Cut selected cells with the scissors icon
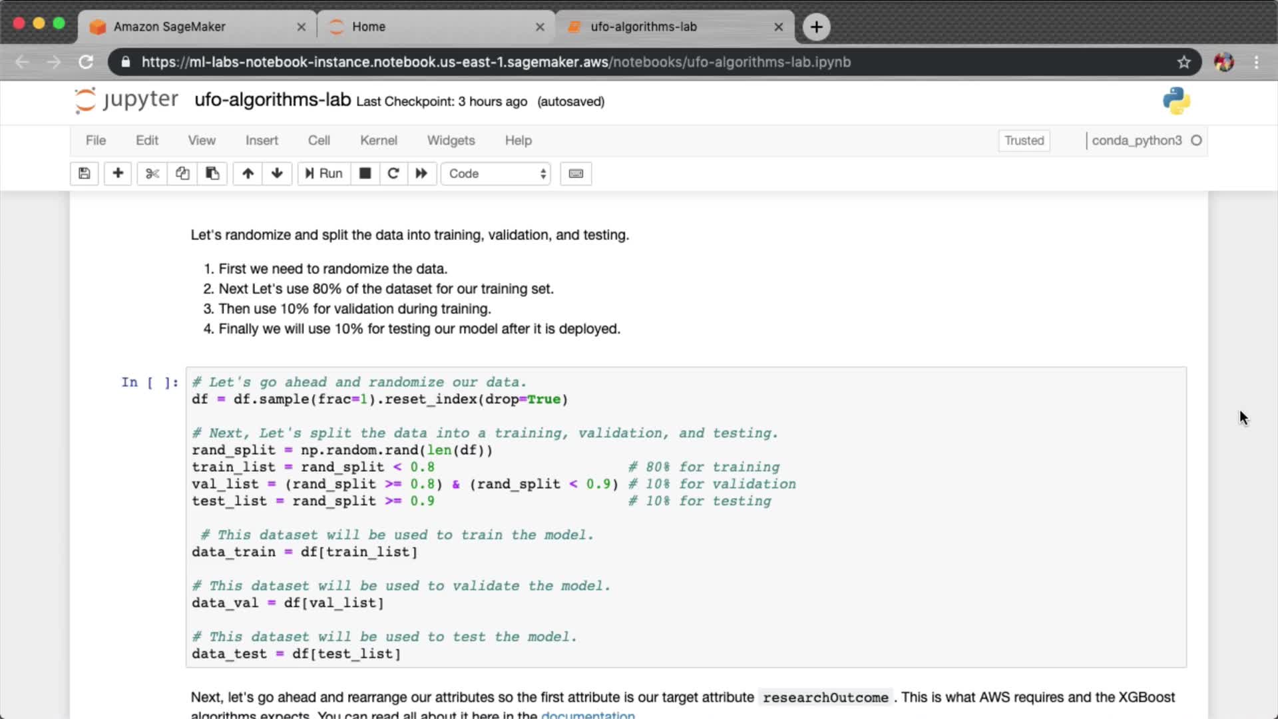 (x=152, y=174)
